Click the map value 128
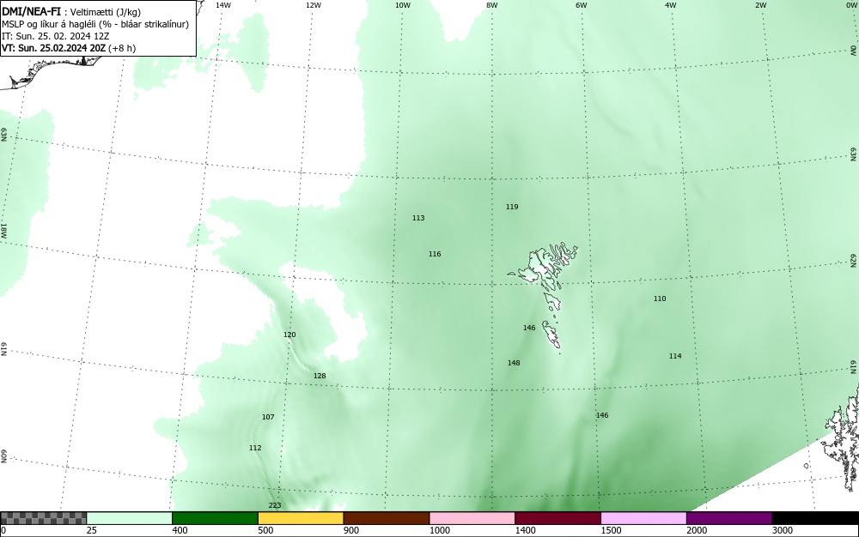This screenshot has width=859, height=537. (320, 377)
